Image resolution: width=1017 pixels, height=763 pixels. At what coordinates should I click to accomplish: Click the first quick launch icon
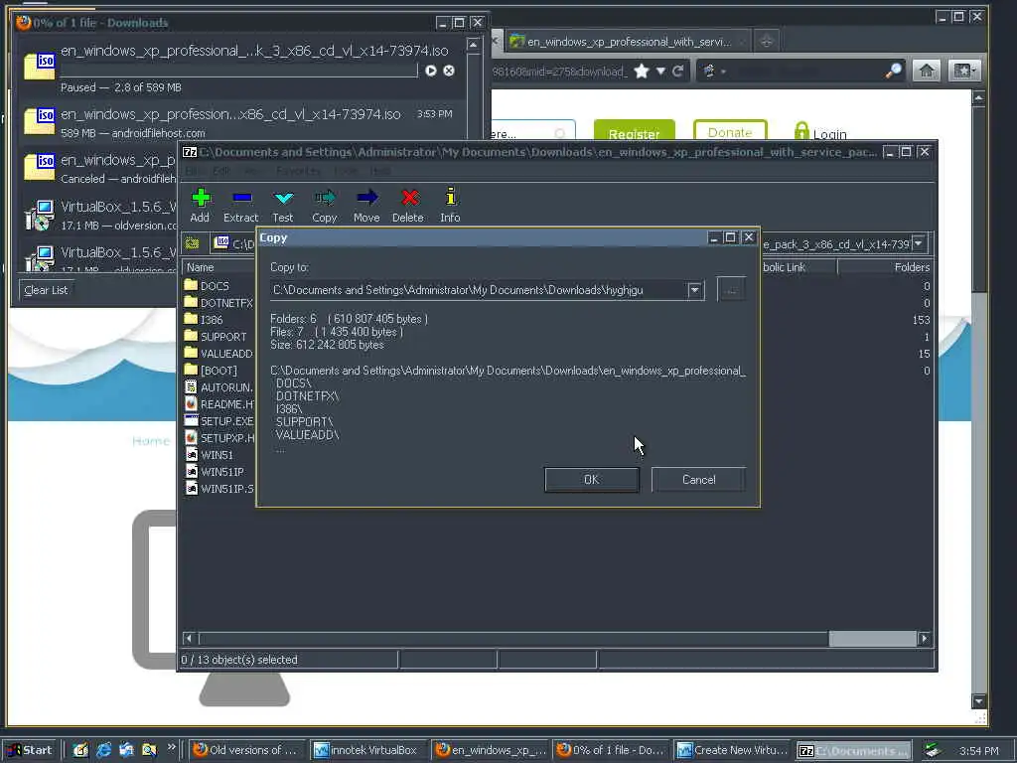(80, 750)
